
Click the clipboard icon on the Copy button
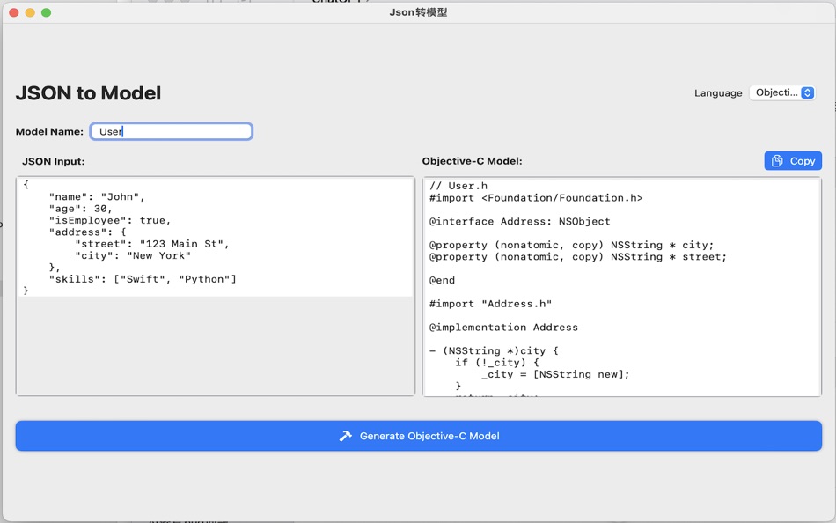[x=777, y=160]
